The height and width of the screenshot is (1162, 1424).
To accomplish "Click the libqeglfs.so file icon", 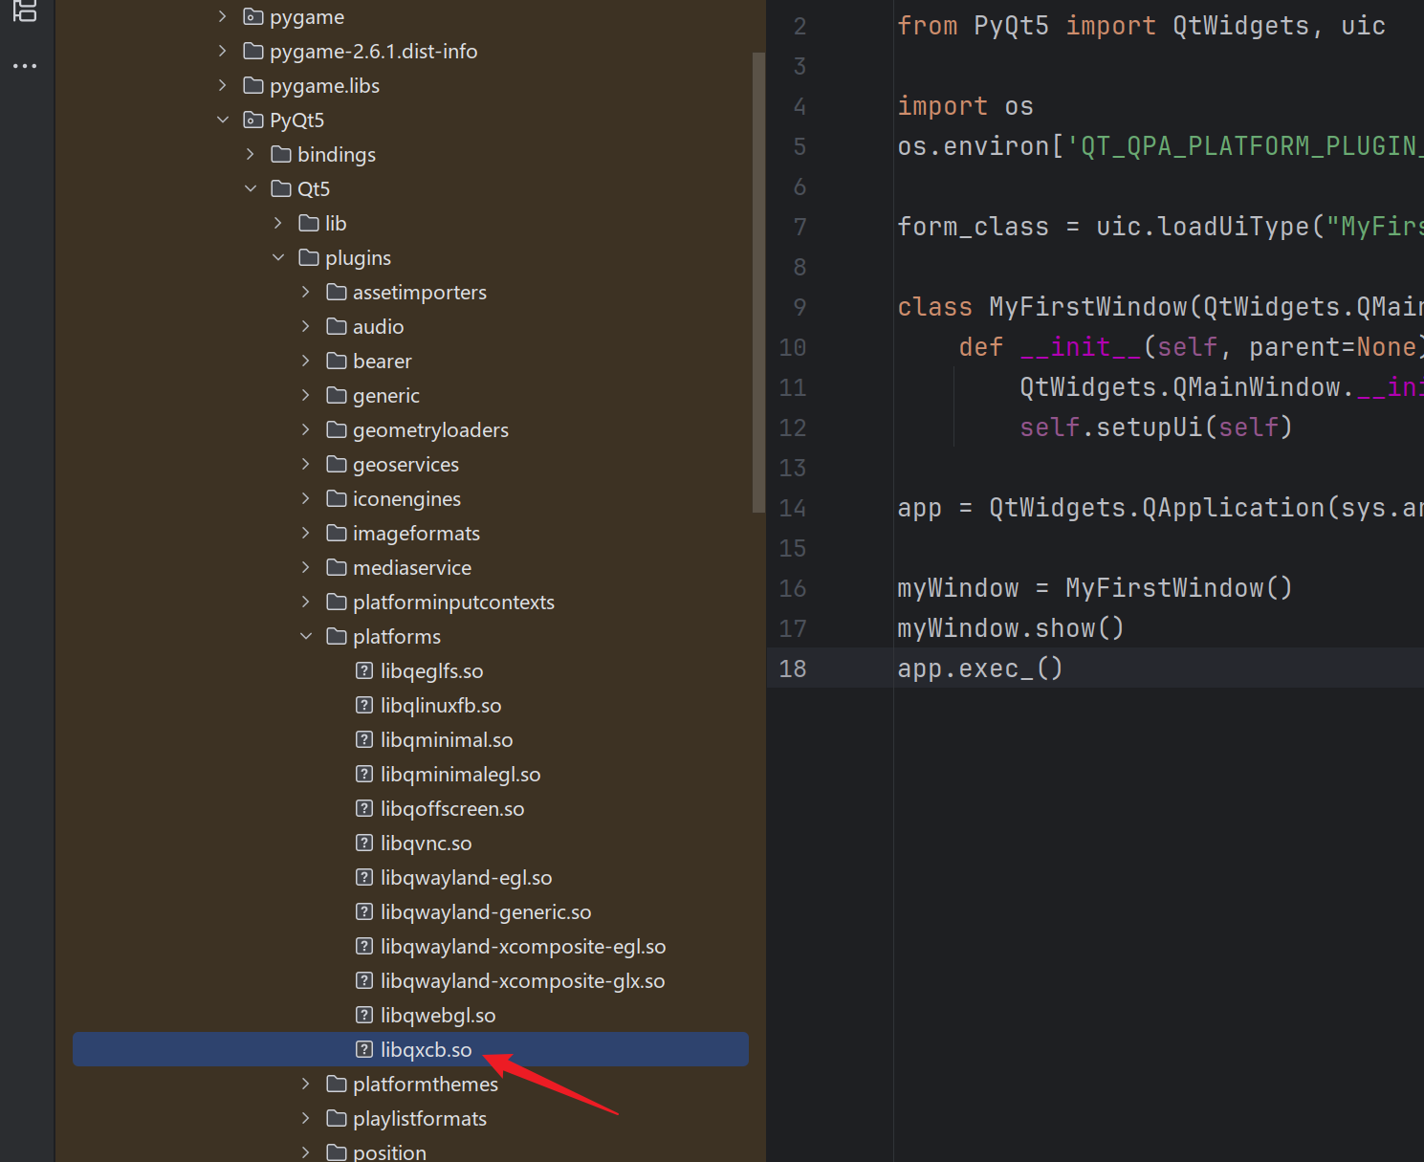I will [364, 670].
